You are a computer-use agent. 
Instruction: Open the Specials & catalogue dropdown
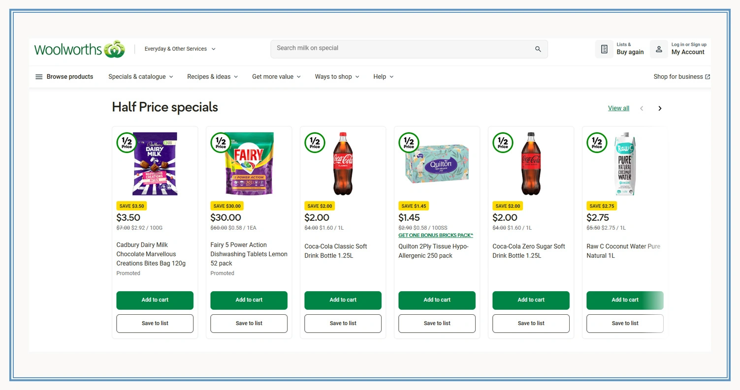point(140,77)
